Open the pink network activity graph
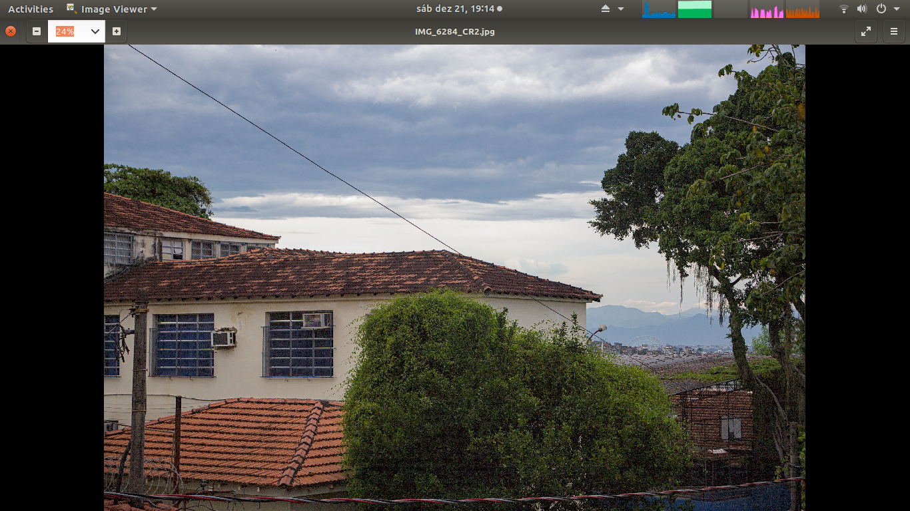 pyautogui.click(x=767, y=9)
